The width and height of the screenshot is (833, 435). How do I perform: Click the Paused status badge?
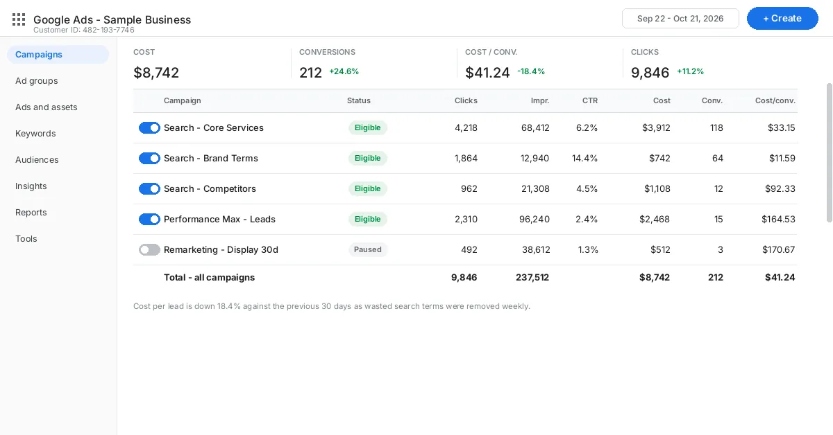pos(368,249)
